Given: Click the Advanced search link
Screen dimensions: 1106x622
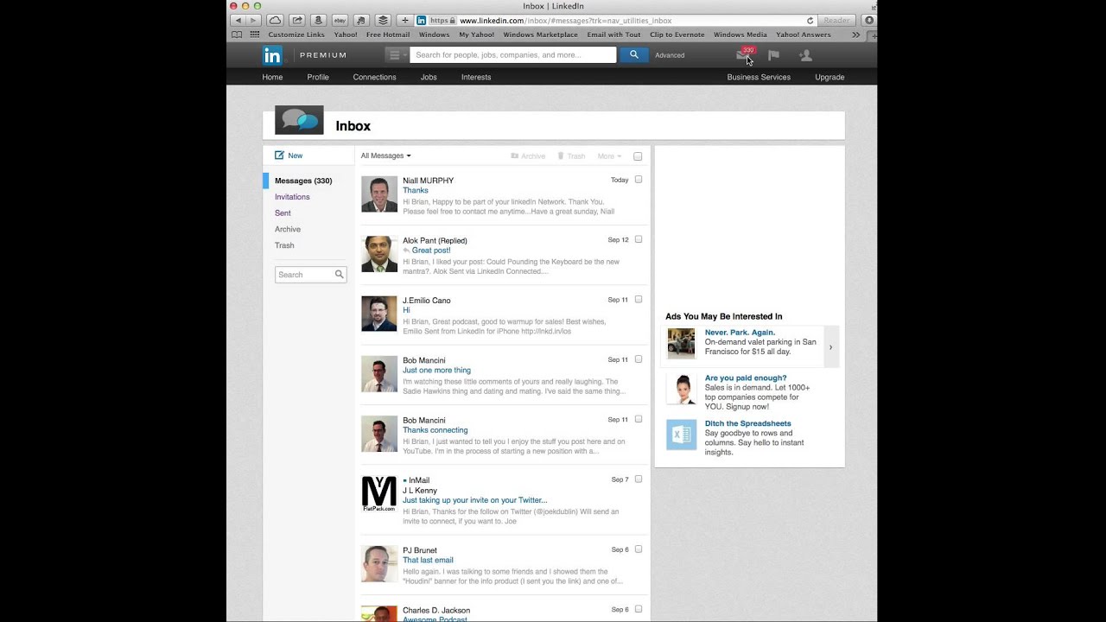Looking at the screenshot, I should [670, 55].
